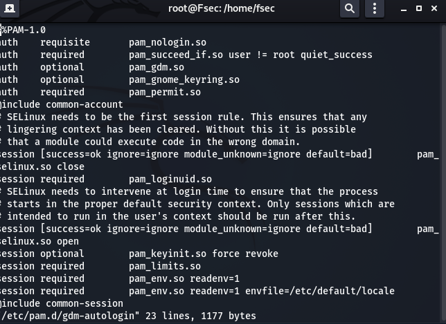
Task: Click pam_gdm.so module name
Action: tap(157, 68)
